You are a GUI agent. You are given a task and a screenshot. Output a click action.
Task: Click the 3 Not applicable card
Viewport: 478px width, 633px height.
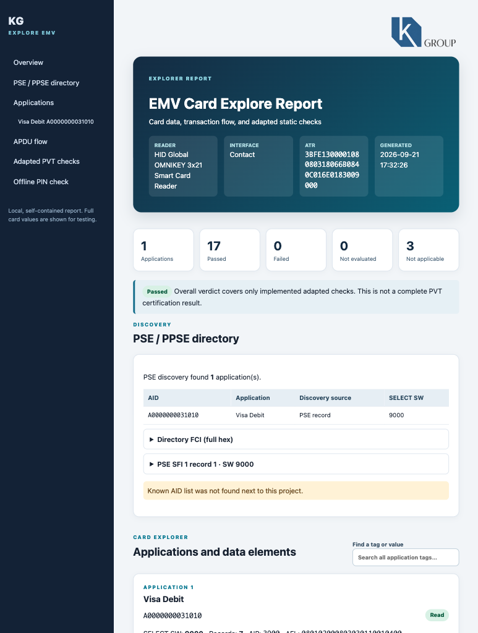(x=429, y=250)
